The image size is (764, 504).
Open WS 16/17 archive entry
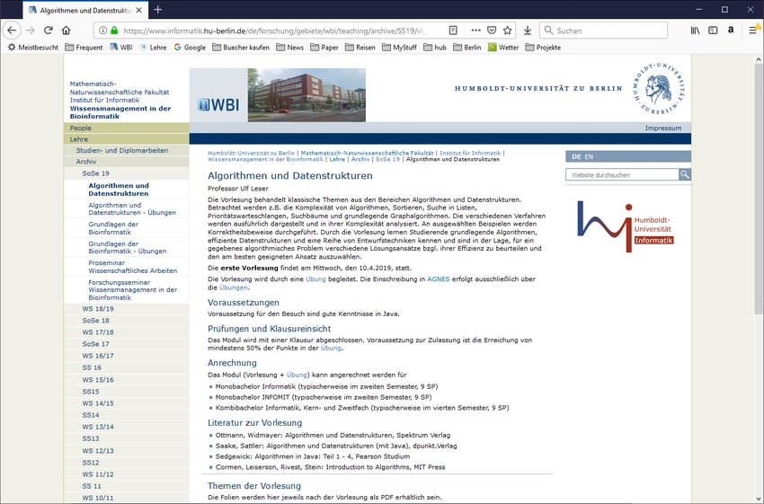coord(126,356)
